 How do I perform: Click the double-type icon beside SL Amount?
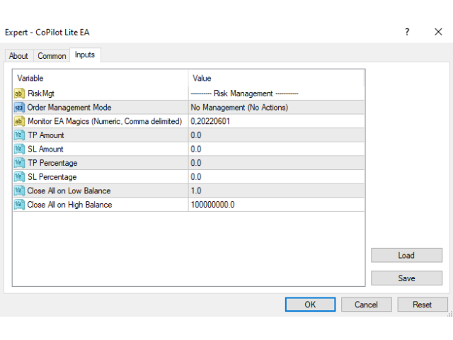coord(19,149)
